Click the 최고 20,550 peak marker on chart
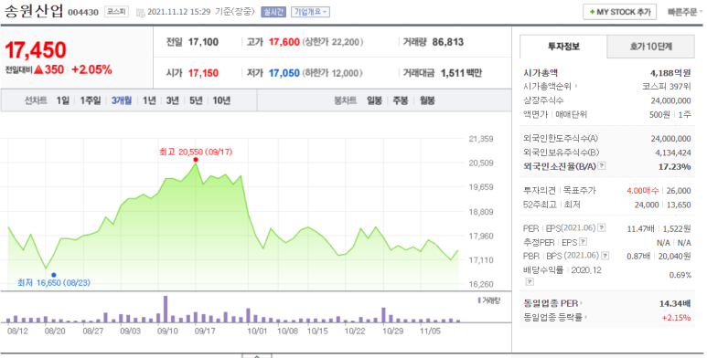The image size is (707, 358). pos(195,160)
